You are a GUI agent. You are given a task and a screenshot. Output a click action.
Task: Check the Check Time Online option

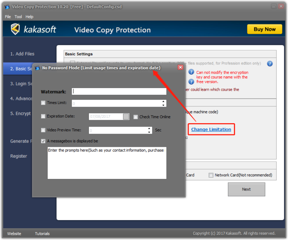click(x=136, y=117)
